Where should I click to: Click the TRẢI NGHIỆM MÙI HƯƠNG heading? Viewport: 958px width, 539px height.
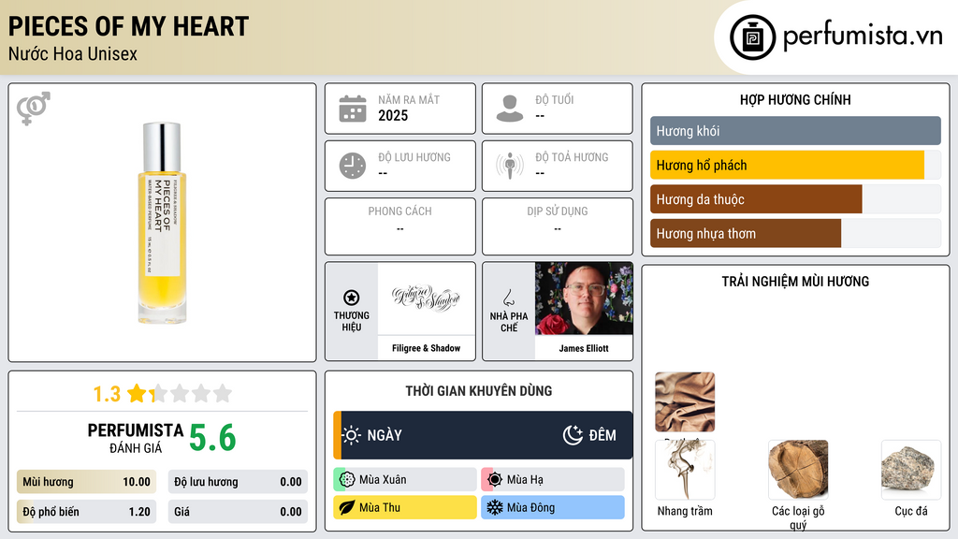tap(795, 281)
